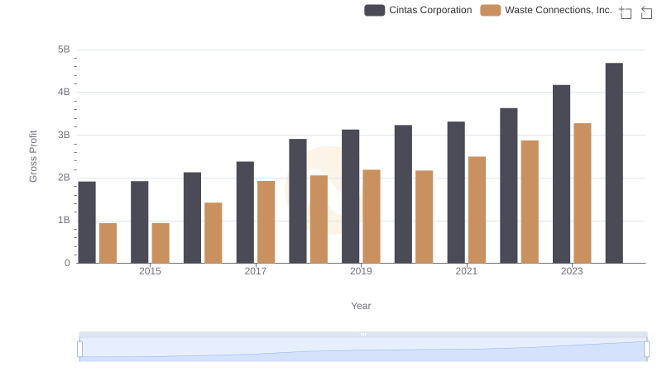Click the Waste Connections, Inc. legend label
The width and height of the screenshot is (662, 381).
(559, 10)
